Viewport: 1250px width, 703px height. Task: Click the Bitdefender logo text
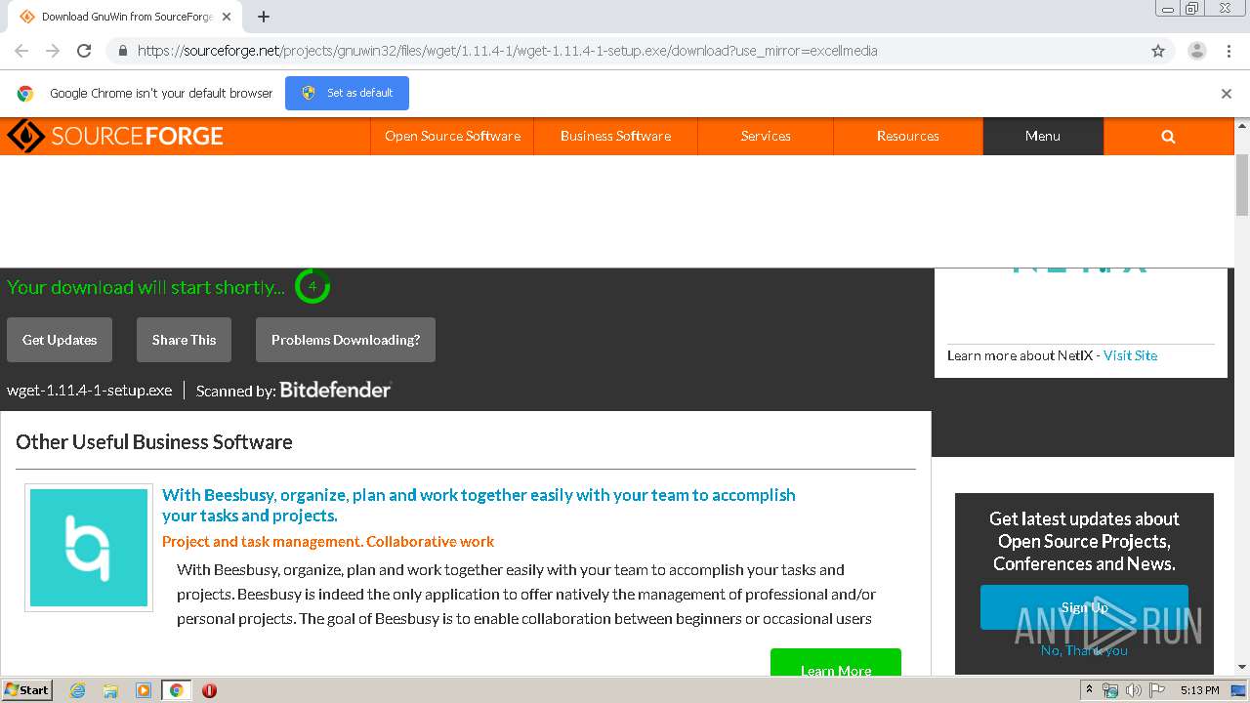336,390
